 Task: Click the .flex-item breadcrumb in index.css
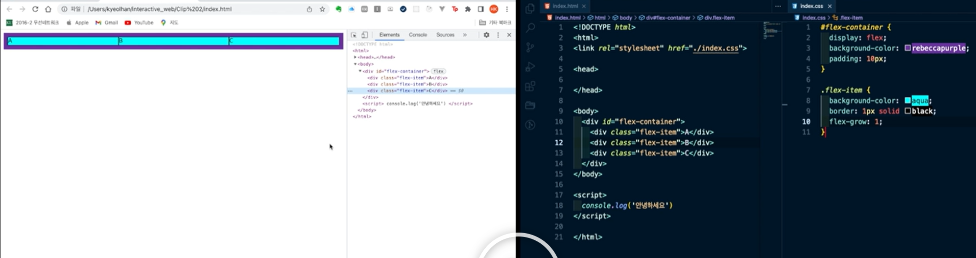point(848,18)
